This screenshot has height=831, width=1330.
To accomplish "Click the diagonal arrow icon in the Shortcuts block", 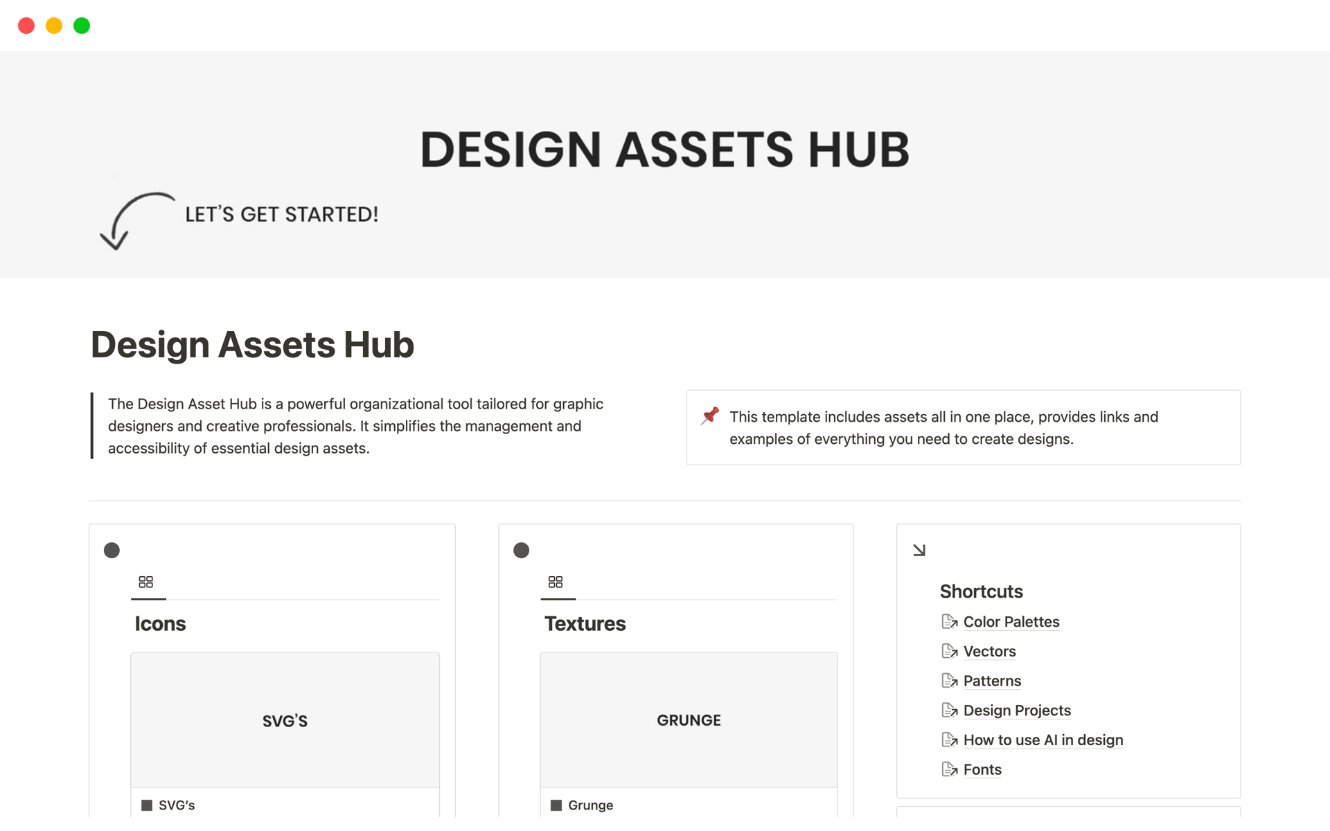I will coord(919,549).
